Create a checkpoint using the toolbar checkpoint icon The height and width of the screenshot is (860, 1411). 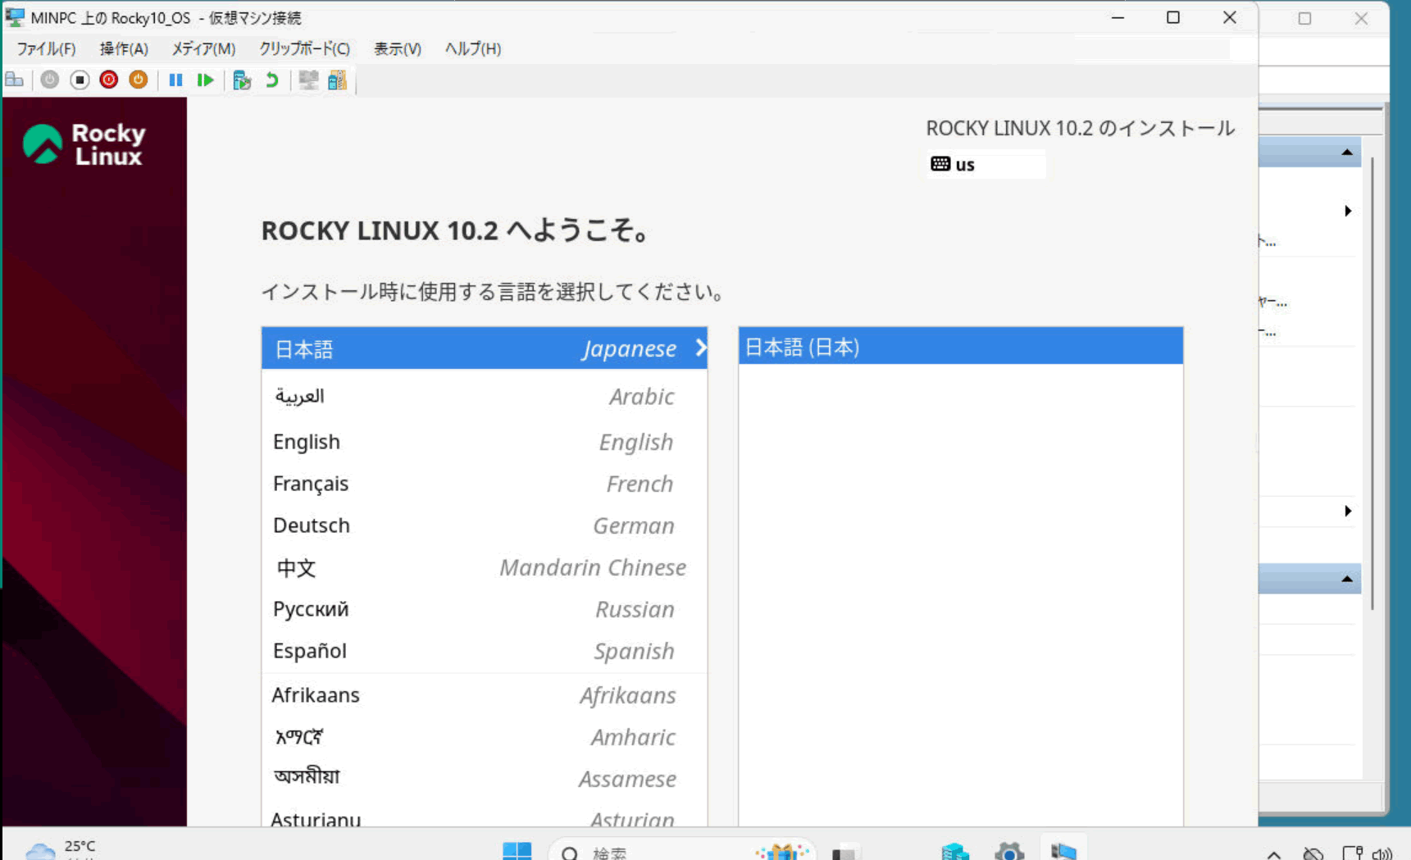pos(242,80)
